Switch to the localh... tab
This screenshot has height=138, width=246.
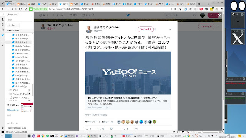coord(191,4)
